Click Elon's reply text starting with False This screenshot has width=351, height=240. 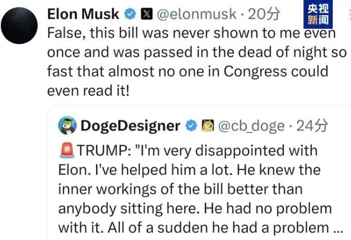pyautogui.click(x=197, y=62)
